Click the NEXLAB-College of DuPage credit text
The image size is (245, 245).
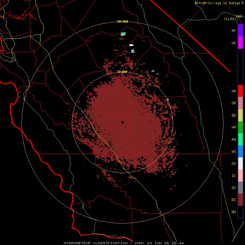point(219,3)
